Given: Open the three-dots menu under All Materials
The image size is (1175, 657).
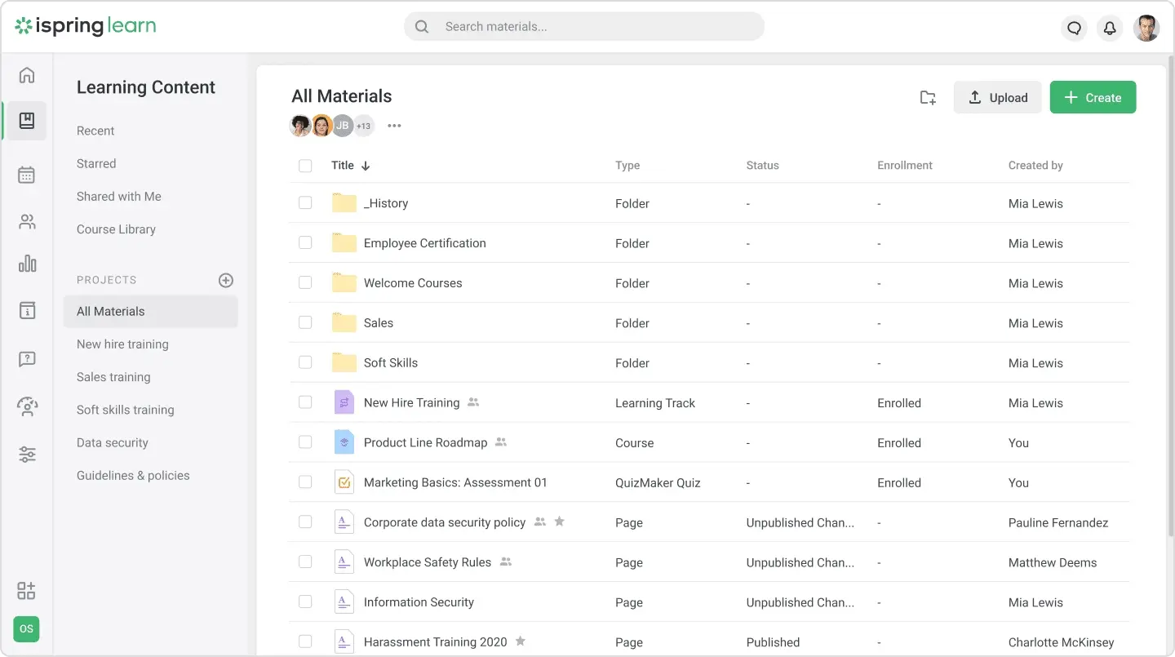Looking at the screenshot, I should click(x=394, y=126).
